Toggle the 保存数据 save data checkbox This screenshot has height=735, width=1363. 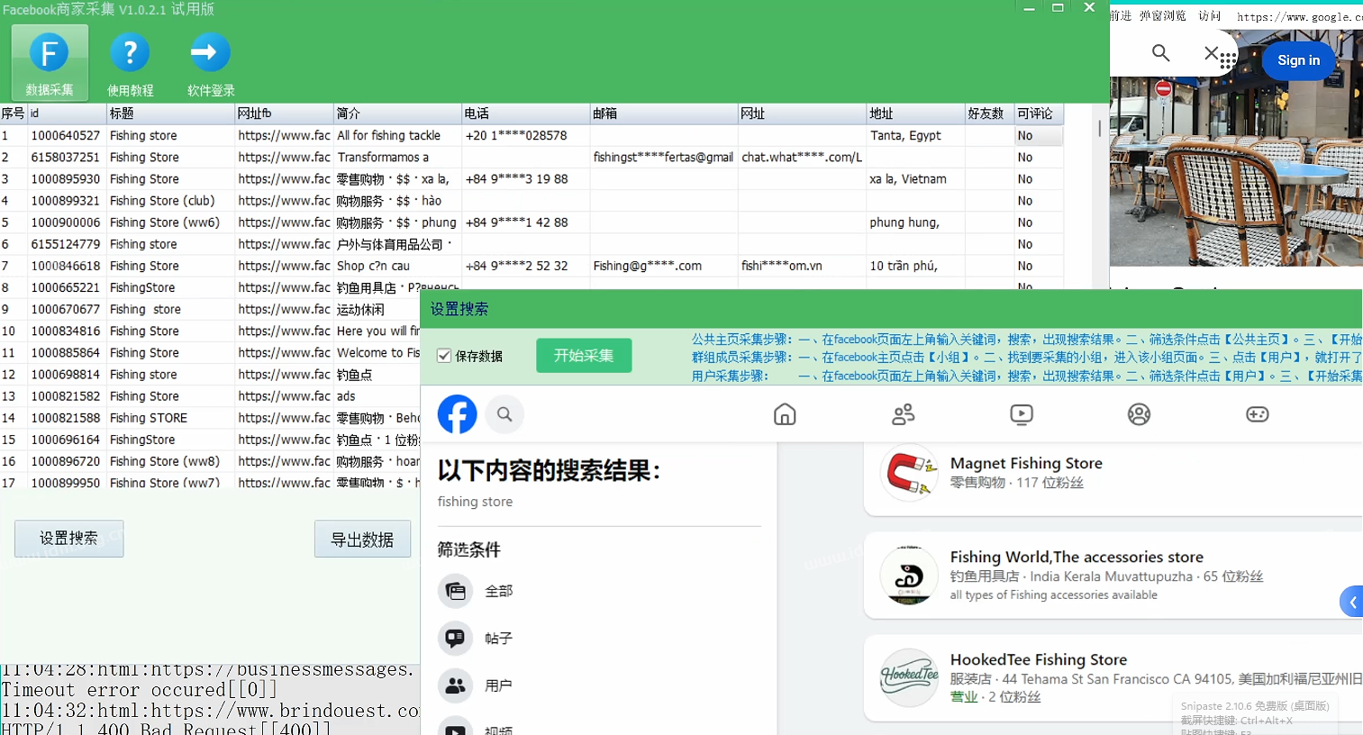click(444, 356)
